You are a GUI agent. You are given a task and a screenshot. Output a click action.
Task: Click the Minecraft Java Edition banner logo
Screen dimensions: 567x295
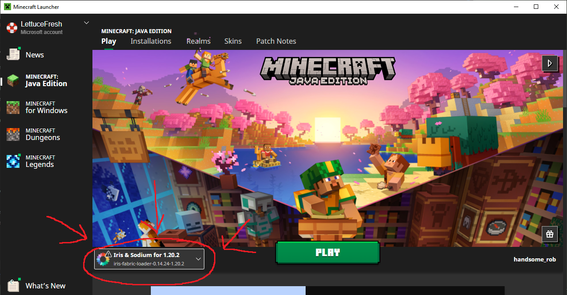coord(328,70)
